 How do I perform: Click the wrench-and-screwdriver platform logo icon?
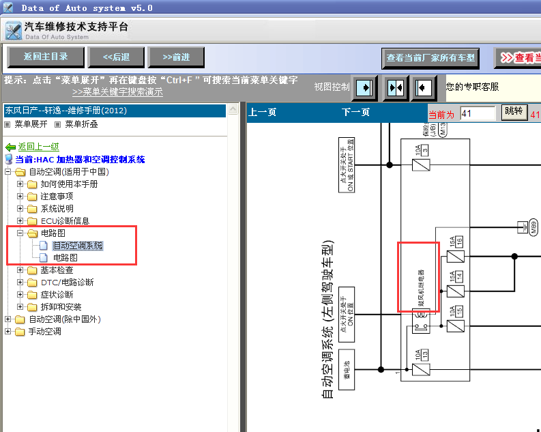(14, 31)
